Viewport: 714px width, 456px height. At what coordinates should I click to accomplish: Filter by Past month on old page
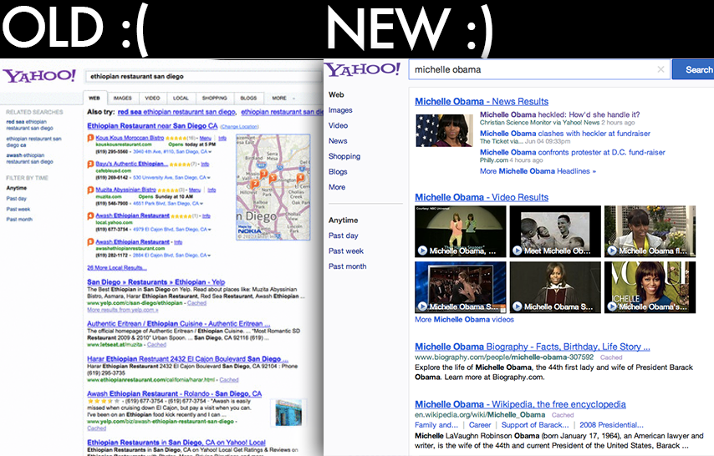coord(19,220)
